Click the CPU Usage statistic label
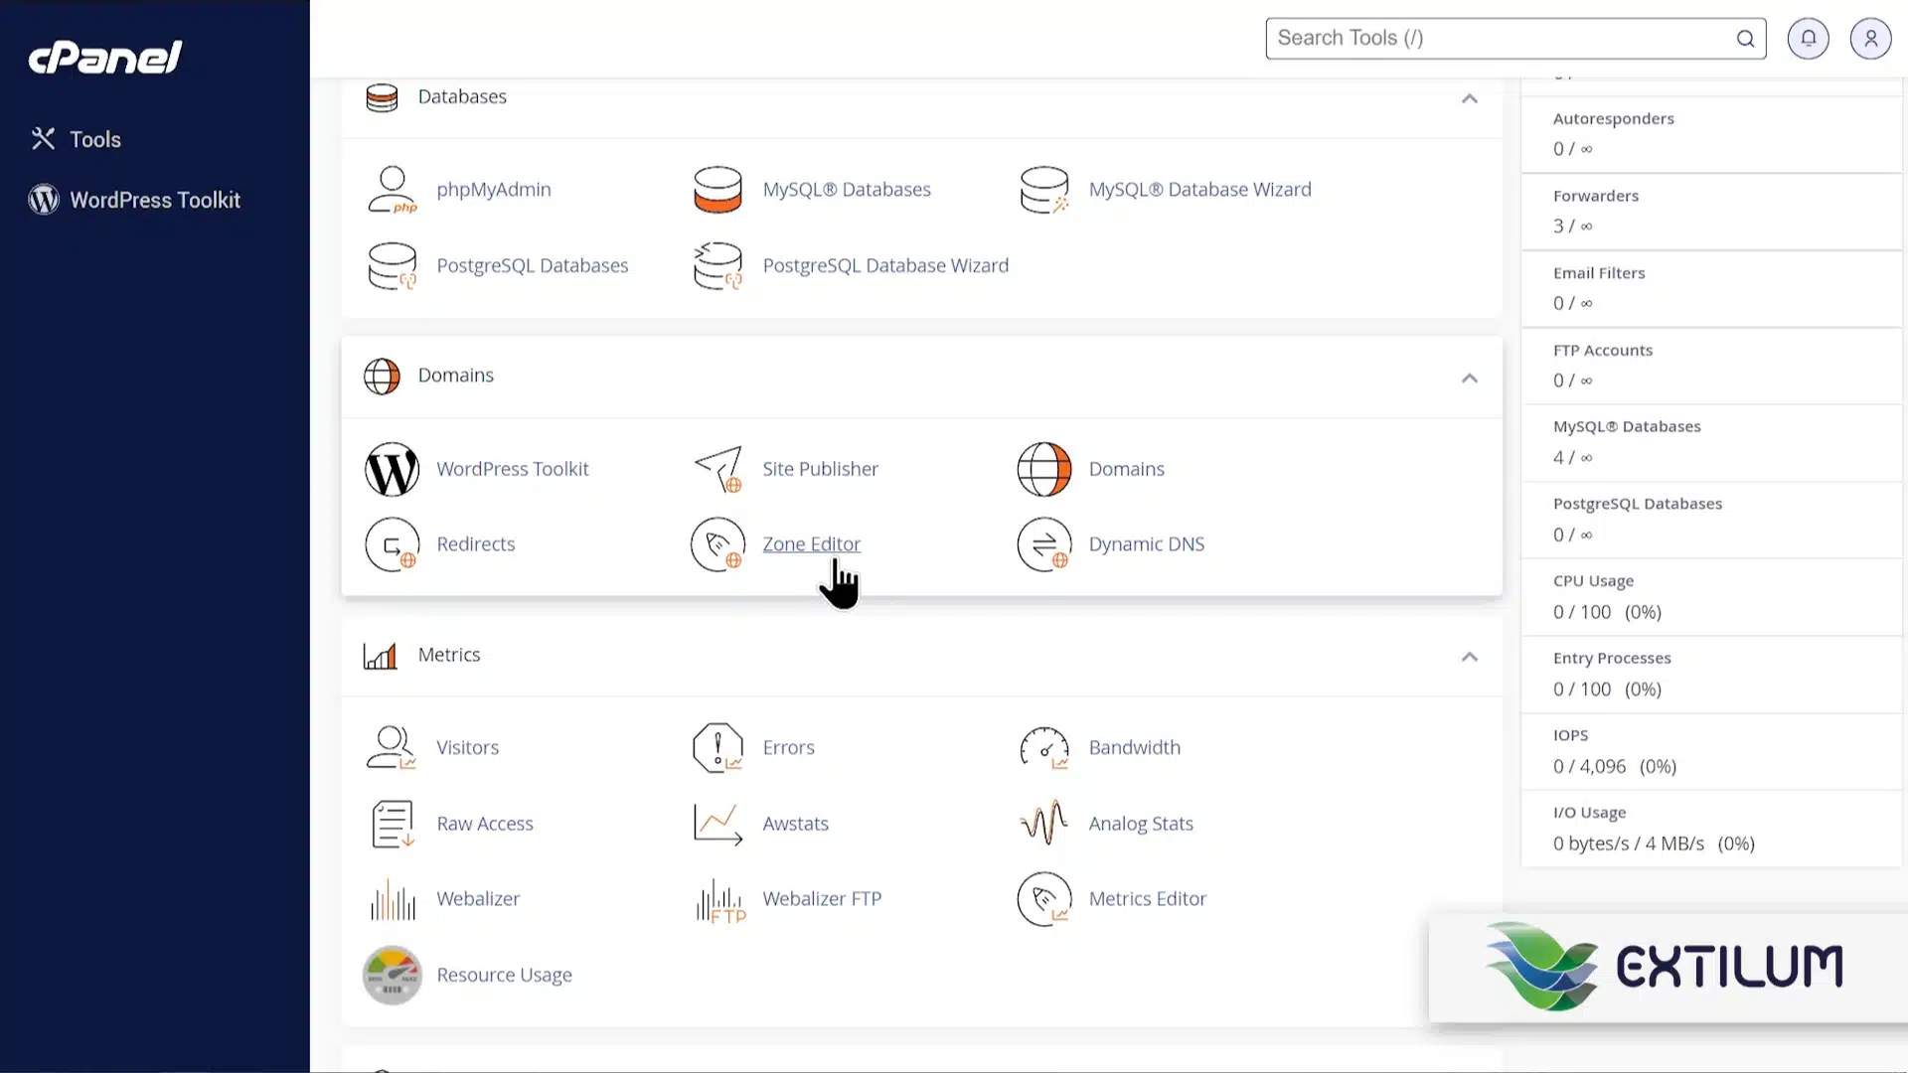Image resolution: width=1908 pixels, height=1073 pixels. point(1593,581)
